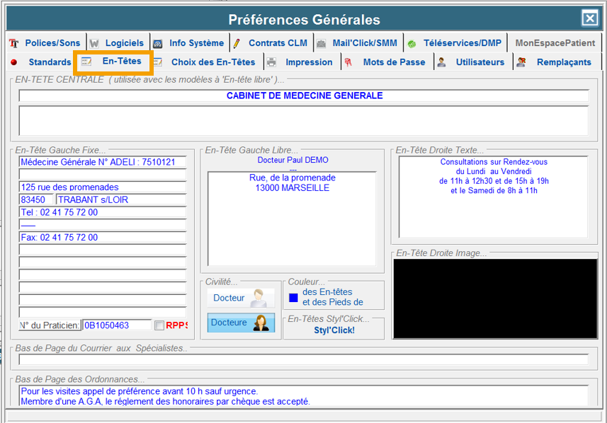Click the Bas de Page des Ordonnances text
Image resolution: width=607 pixels, height=423 pixels.
tap(304, 395)
